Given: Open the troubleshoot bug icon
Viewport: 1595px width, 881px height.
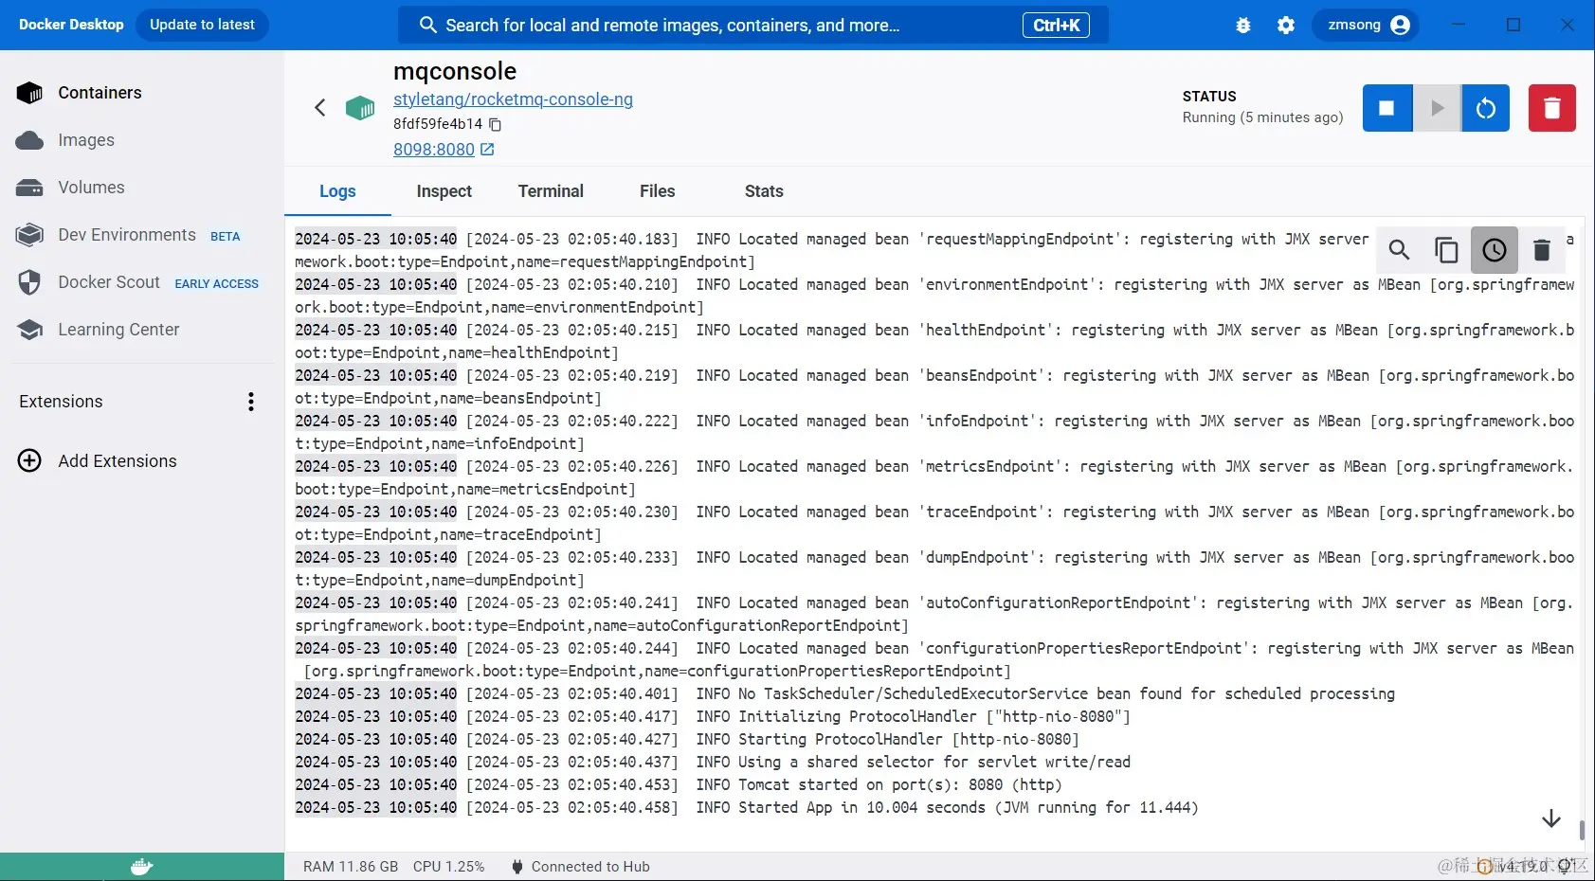Looking at the screenshot, I should pos(1243,26).
